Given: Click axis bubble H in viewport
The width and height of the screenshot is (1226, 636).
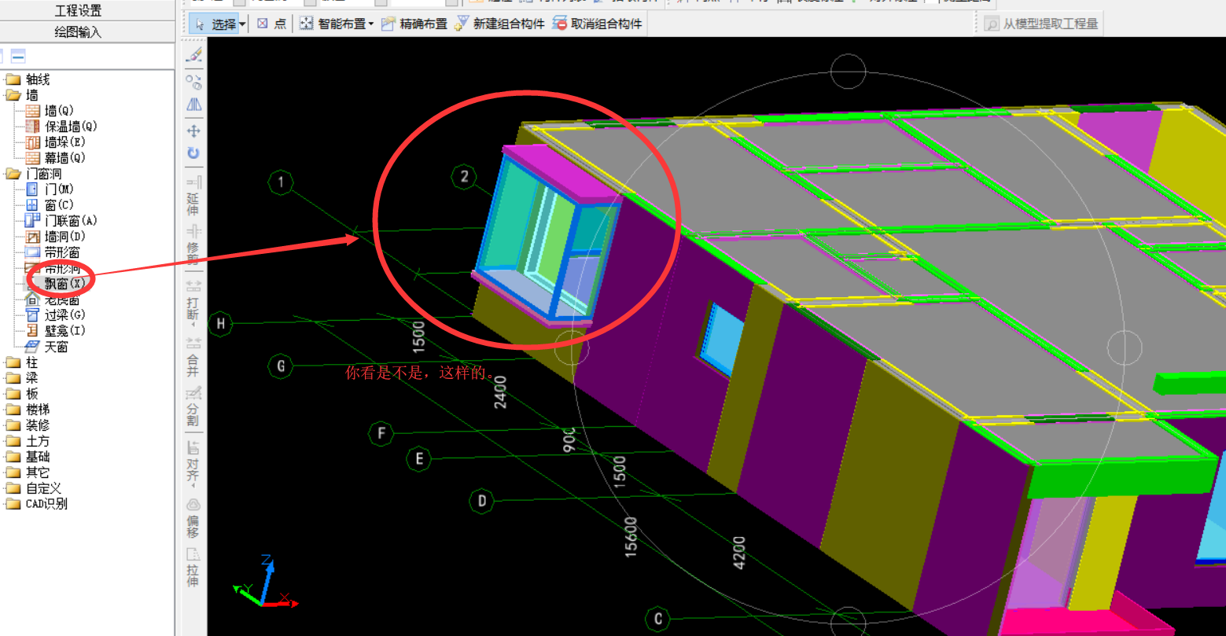Looking at the screenshot, I should [221, 323].
